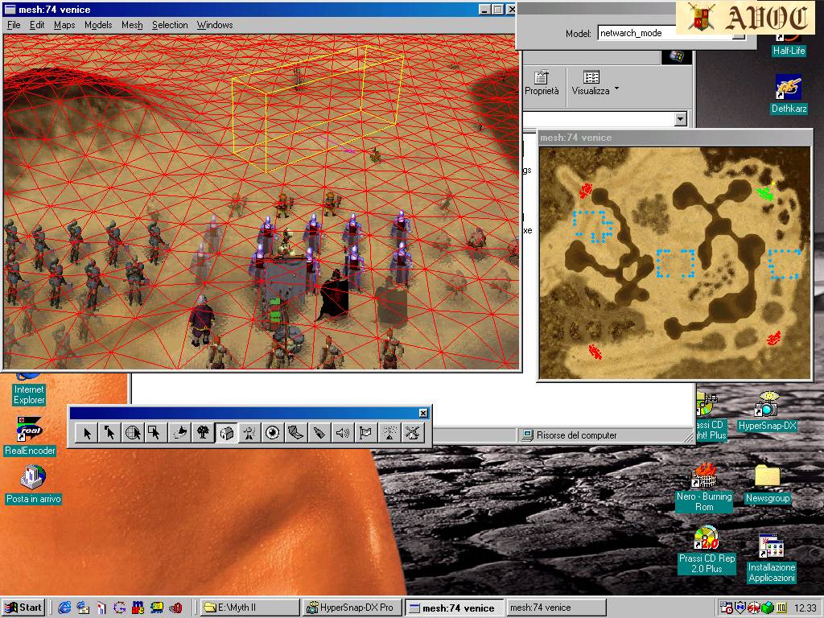Open the HyperSnap-DX desktop shortcut

(767, 412)
